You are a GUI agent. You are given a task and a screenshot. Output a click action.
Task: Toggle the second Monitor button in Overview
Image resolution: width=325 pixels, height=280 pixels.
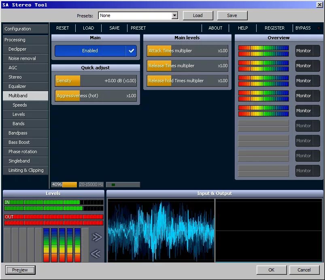308,66
